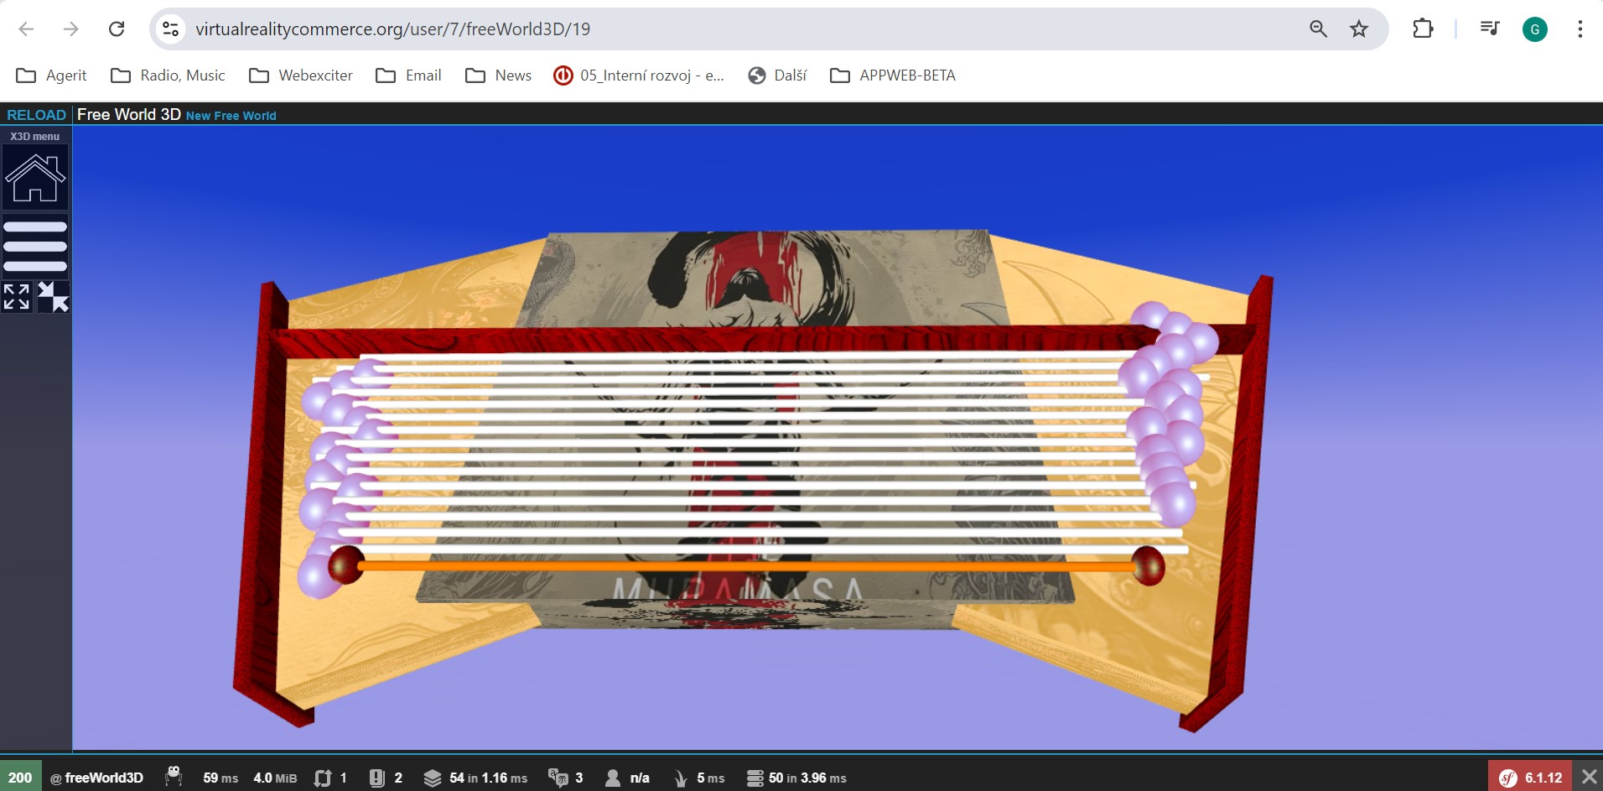The image size is (1603, 791).
Task: Open the security user n/a panel
Action: (x=627, y=778)
